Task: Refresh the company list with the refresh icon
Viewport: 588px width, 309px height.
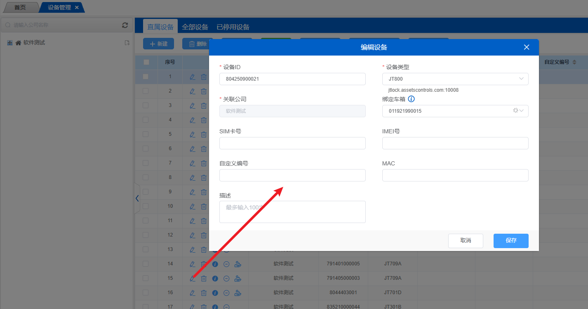Action: pos(125,25)
